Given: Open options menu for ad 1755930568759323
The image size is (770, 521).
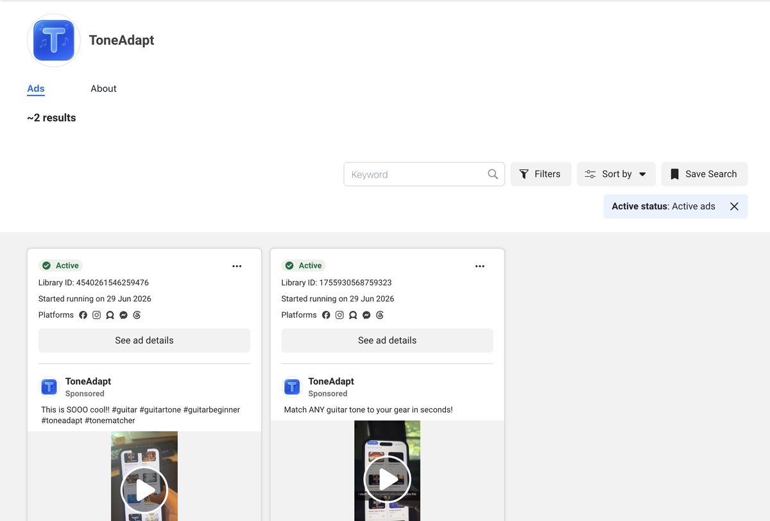Looking at the screenshot, I should pyautogui.click(x=480, y=266).
